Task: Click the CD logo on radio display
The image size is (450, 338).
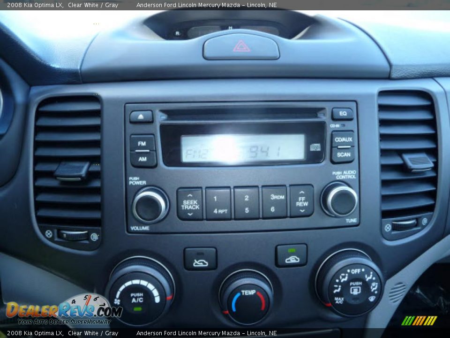Action: point(315,147)
